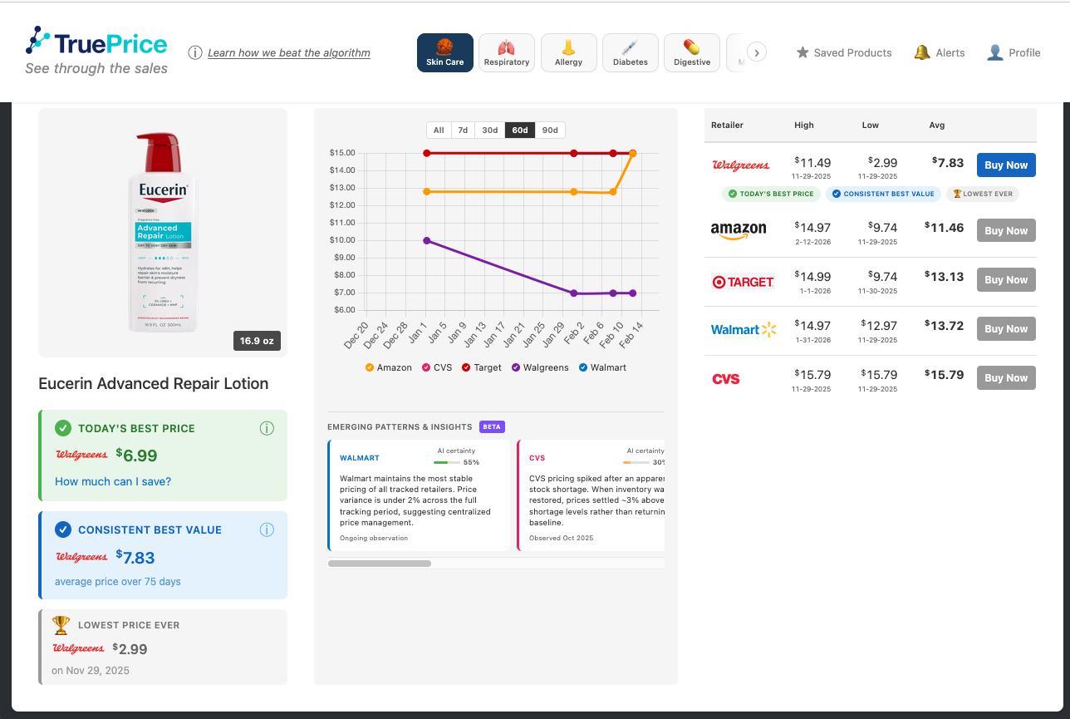This screenshot has height=719, width=1070.
Task: Click the Avg column header
Action: 937,125
